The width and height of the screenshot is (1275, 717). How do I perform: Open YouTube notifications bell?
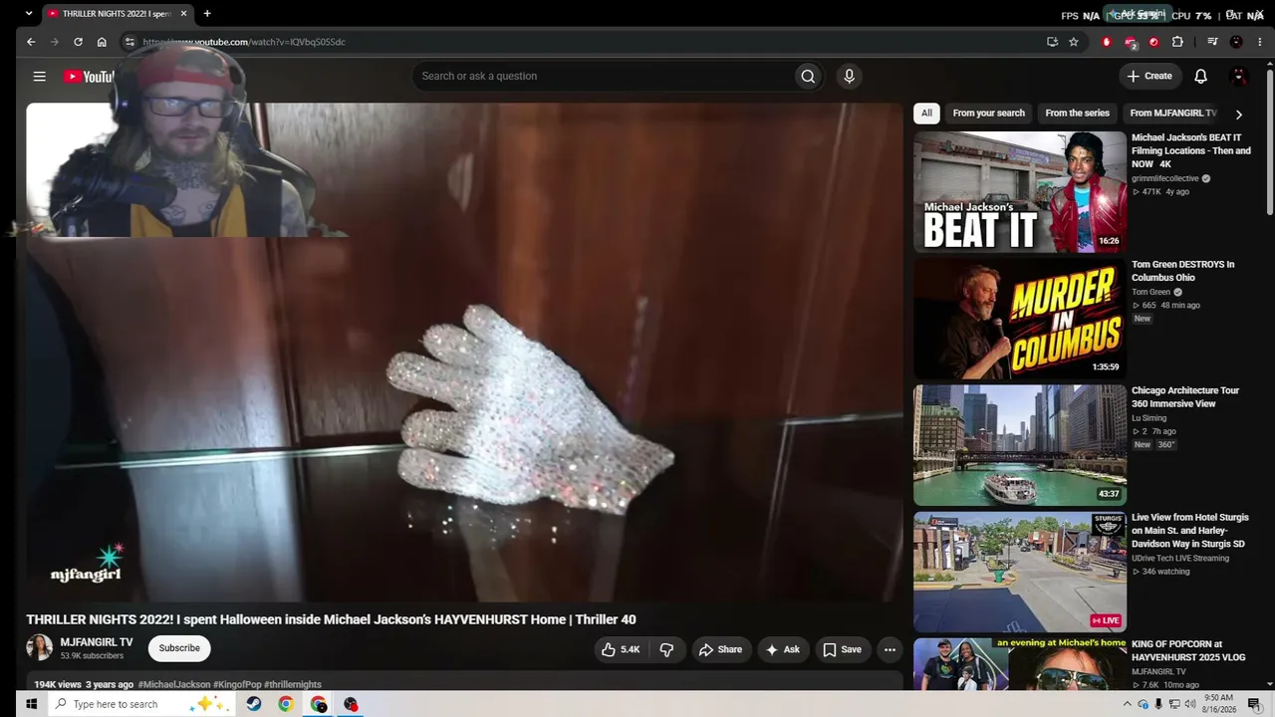(1200, 76)
